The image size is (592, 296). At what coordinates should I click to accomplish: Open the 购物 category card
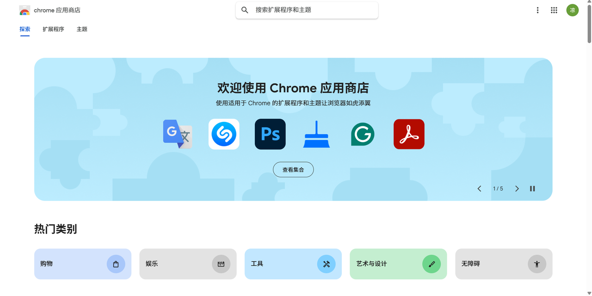pyautogui.click(x=83, y=264)
